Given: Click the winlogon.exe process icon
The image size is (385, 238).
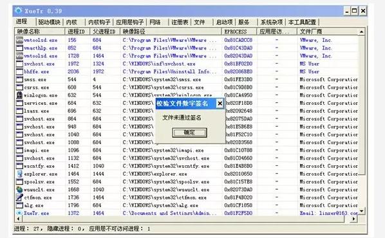Looking at the screenshot, I should (19, 95).
